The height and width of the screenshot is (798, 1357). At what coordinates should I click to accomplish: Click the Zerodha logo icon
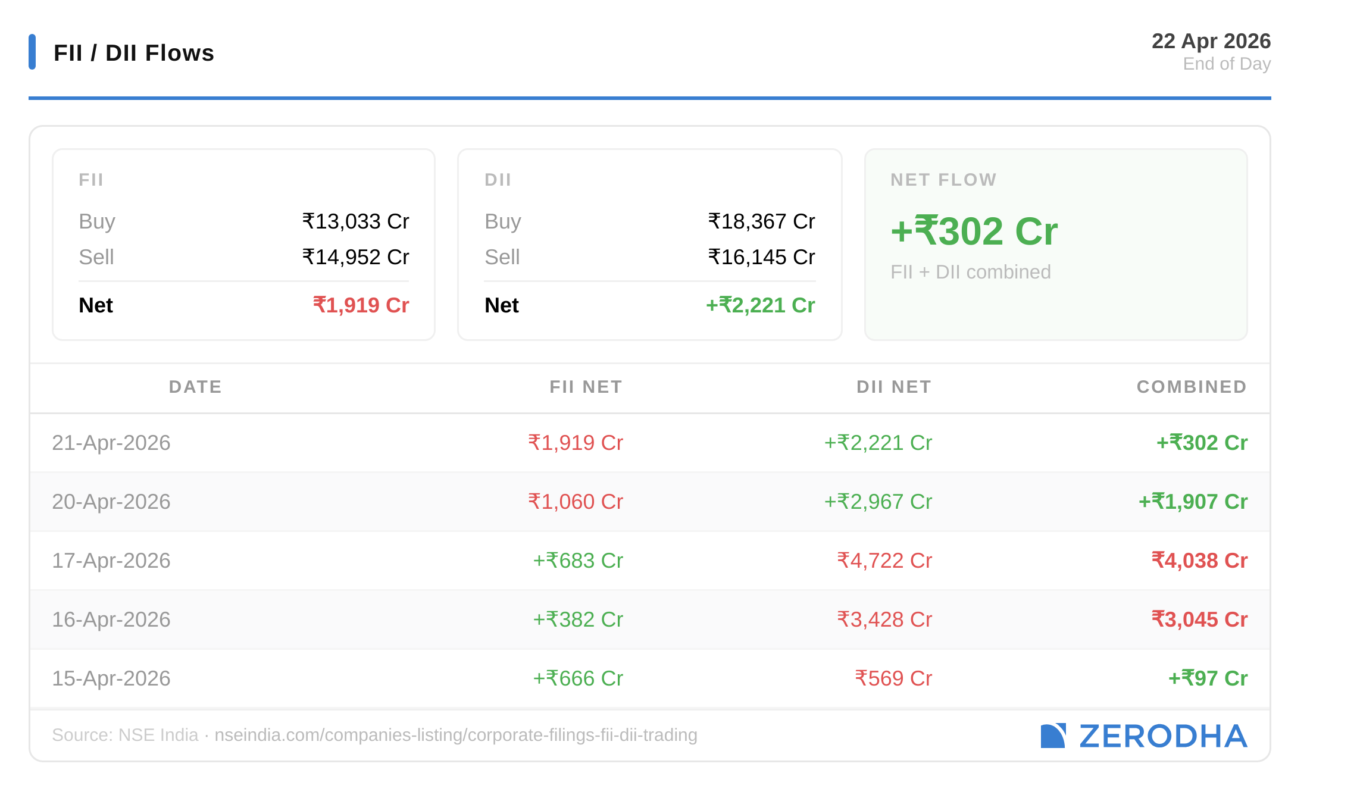[1052, 736]
